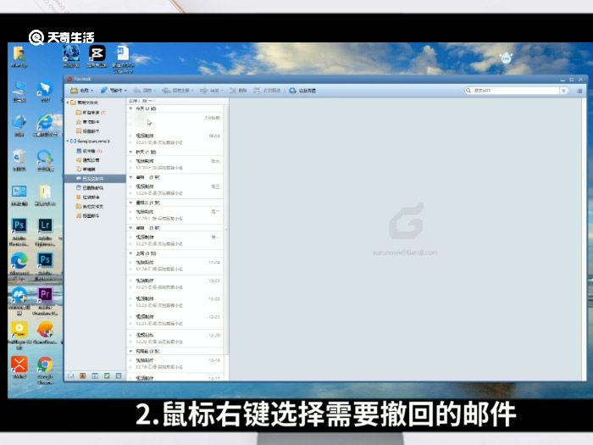Open notes view via green bottom-bar icon
The image size is (593, 445).
click(x=107, y=375)
